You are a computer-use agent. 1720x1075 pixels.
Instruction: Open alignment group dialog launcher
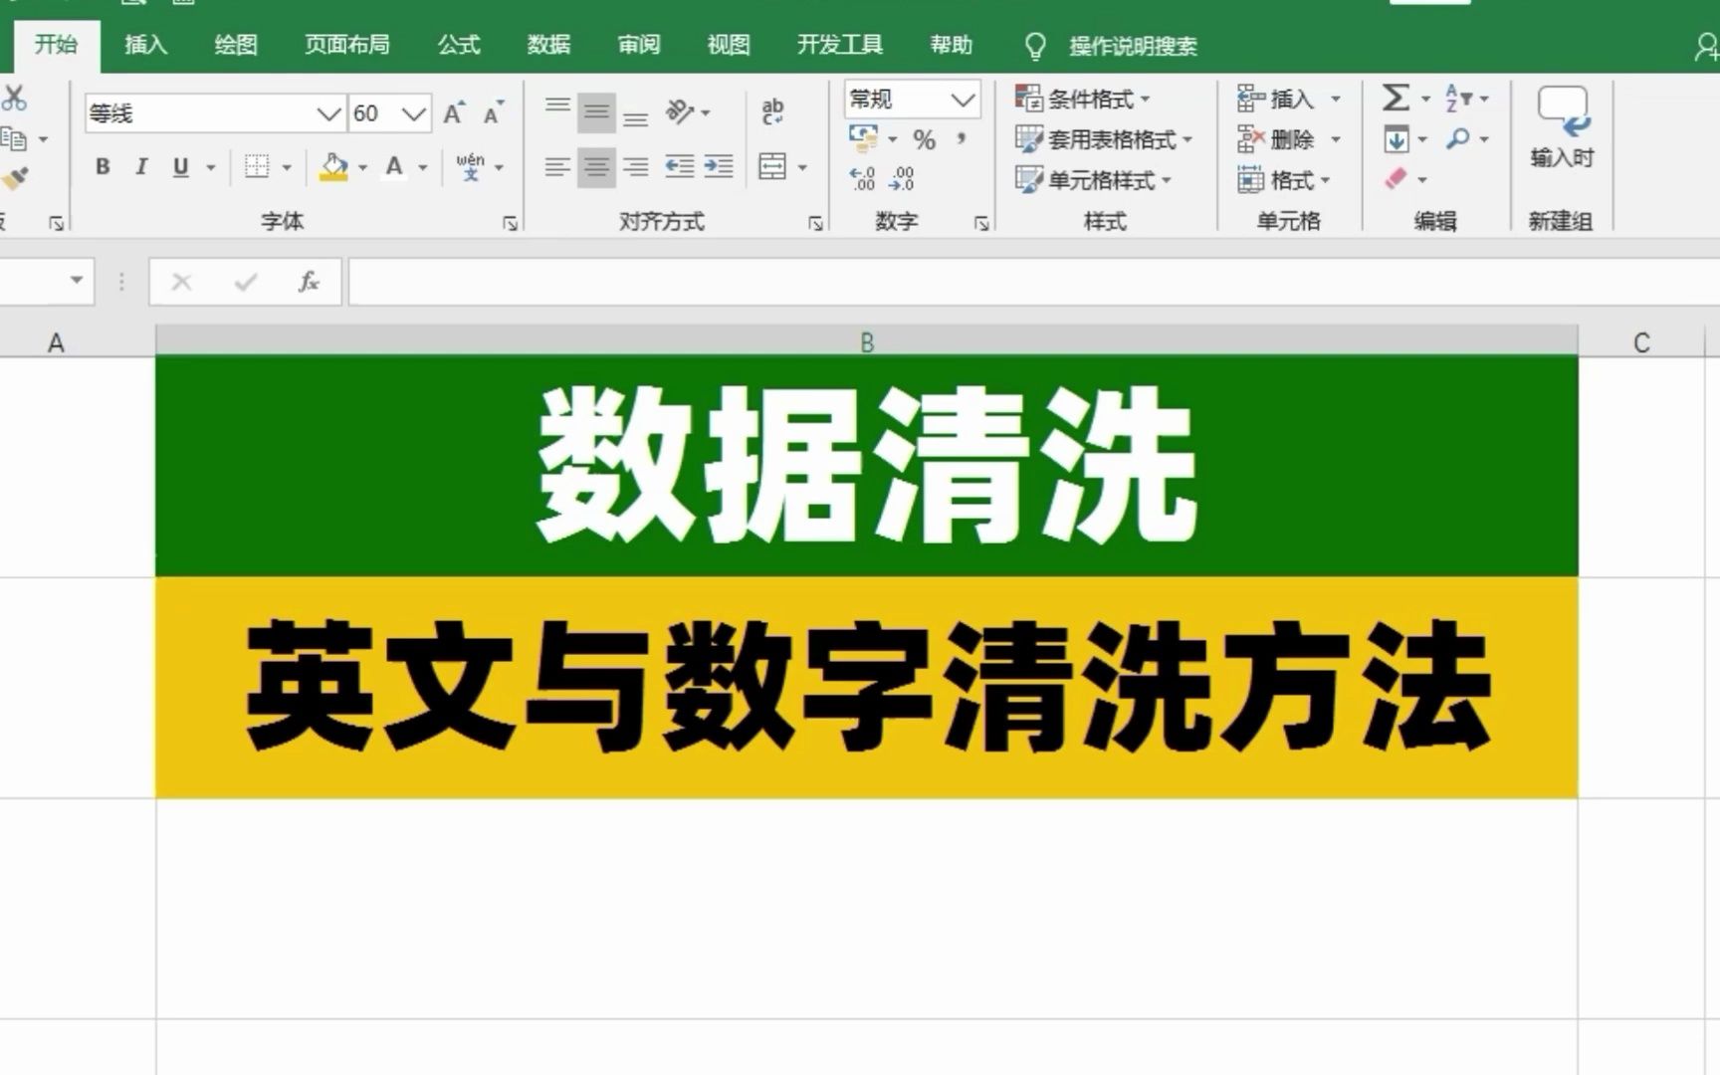pos(815,224)
